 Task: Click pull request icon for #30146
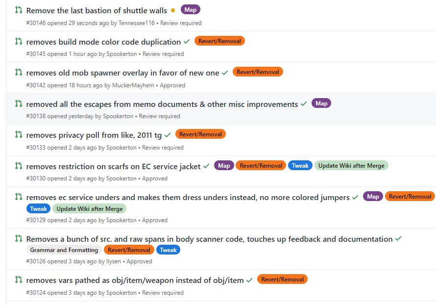(19, 10)
